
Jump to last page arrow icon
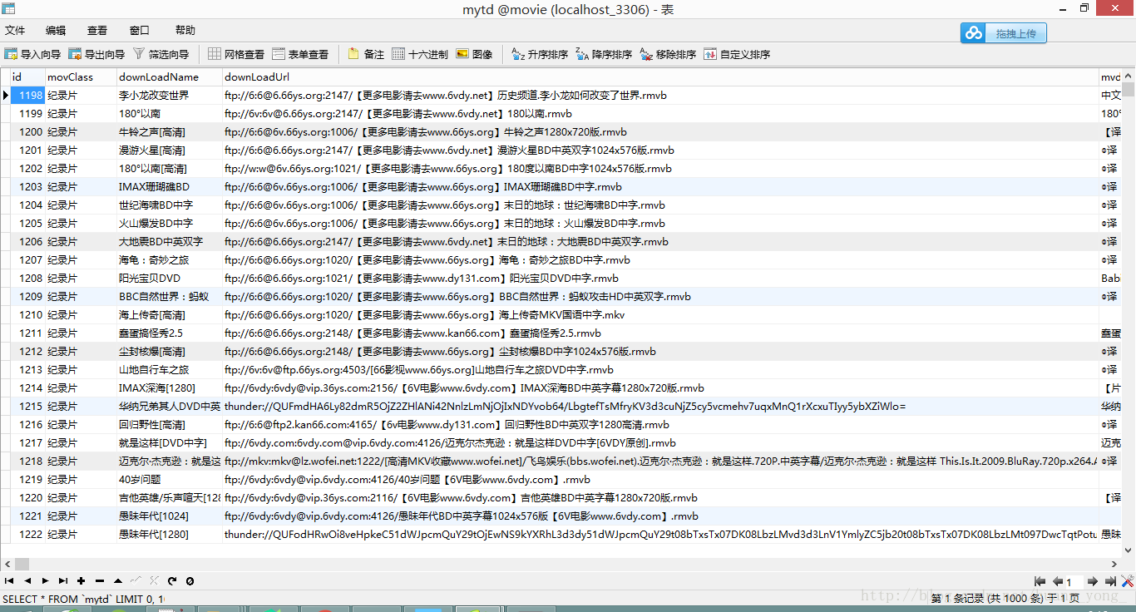point(1111,581)
